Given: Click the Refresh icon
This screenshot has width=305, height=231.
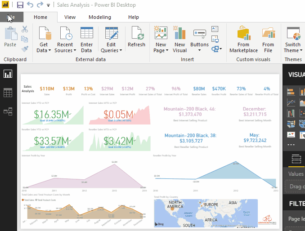Looking at the screenshot, I should pos(137,33).
